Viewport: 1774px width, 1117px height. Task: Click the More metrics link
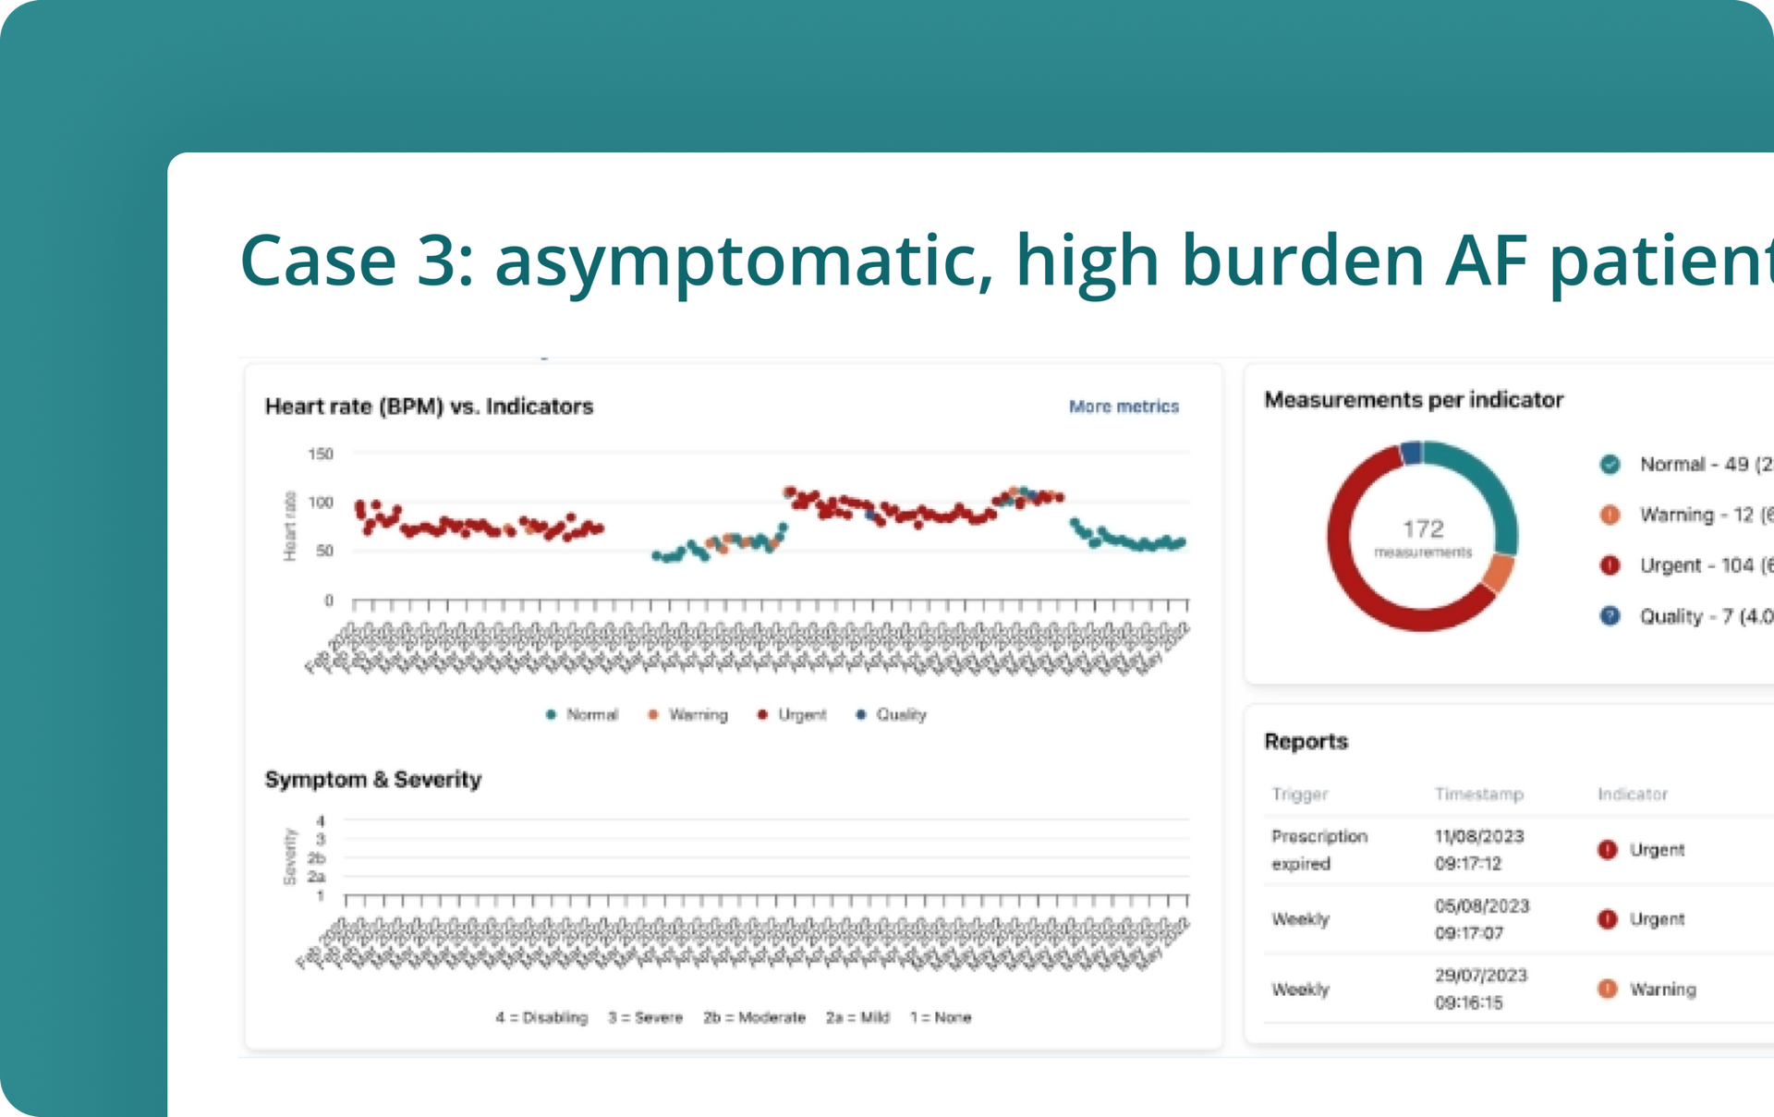pyautogui.click(x=1124, y=407)
